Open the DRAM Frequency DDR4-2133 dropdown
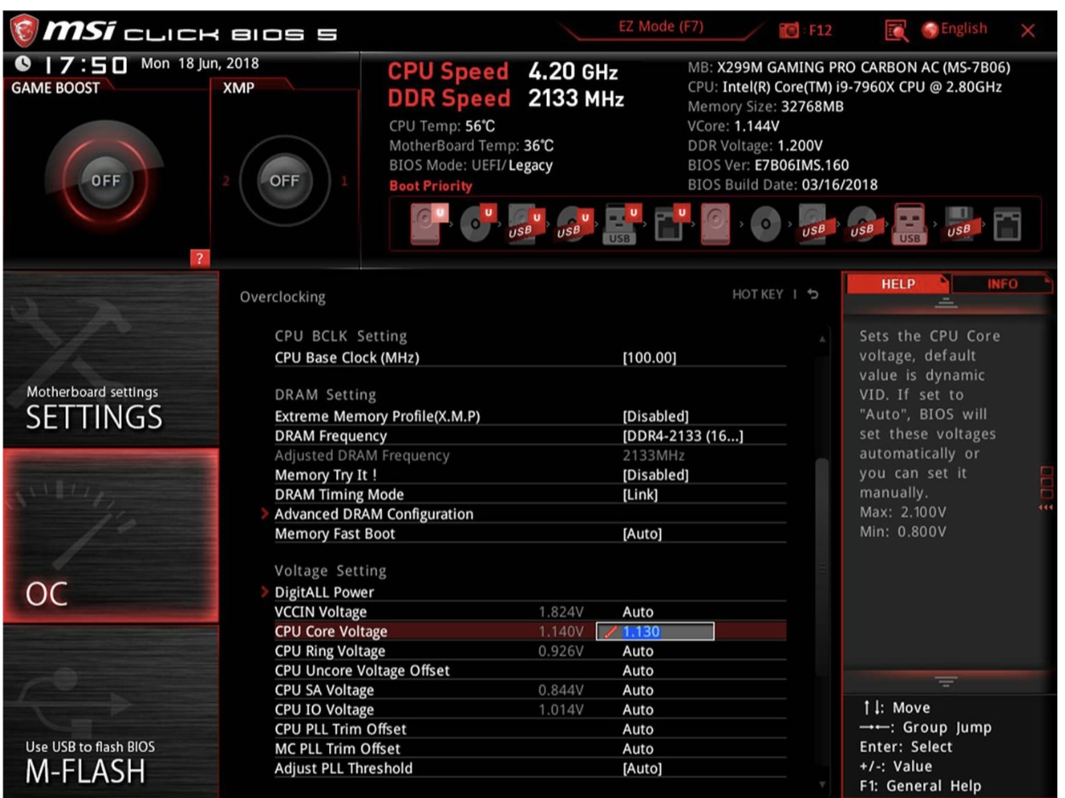Screen dimensions: 1065x798 tap(683, 436)
